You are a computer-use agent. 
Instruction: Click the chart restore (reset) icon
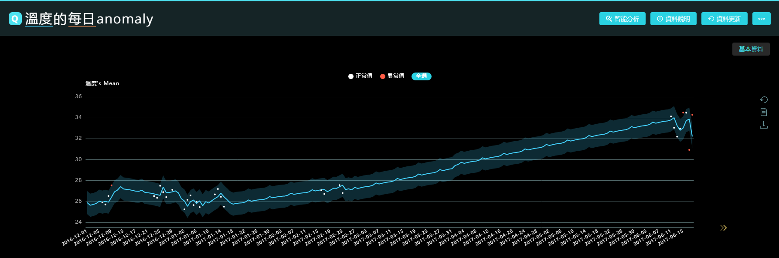764,99
